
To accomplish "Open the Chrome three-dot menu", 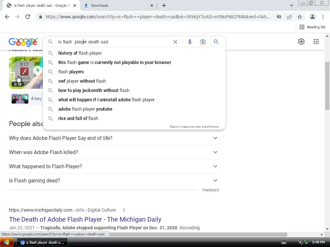I will pos(323,17).
